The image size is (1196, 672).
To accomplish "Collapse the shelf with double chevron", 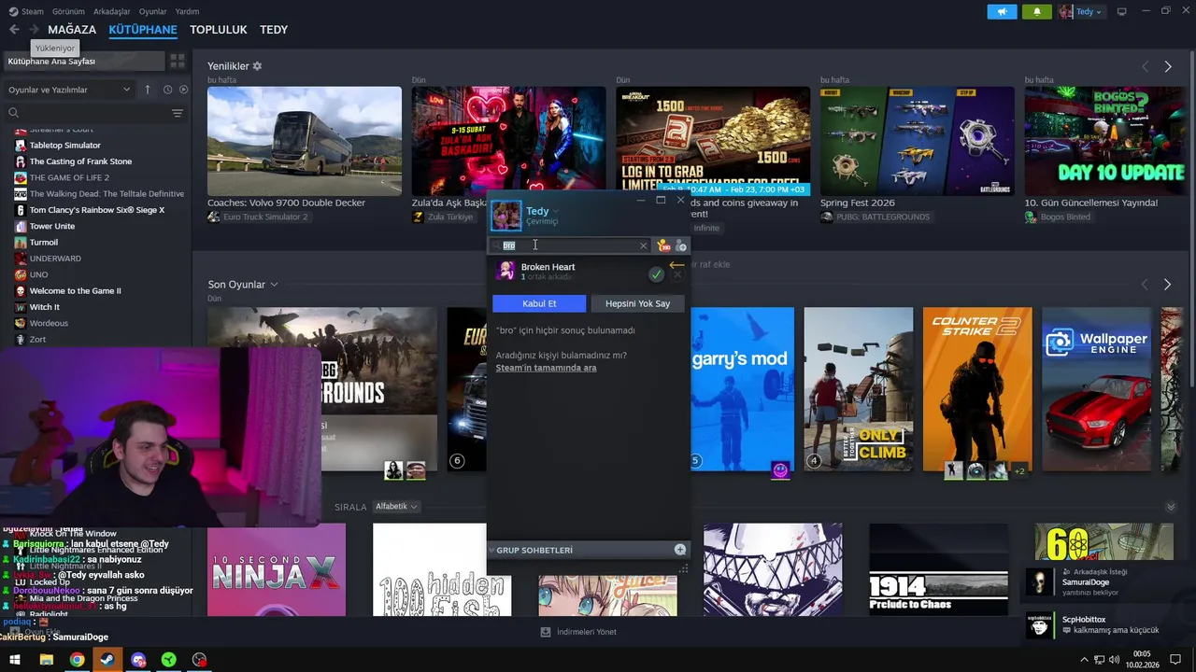I will 1171,507.
